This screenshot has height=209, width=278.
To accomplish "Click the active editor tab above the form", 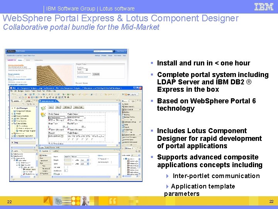I will coord(48,101).
